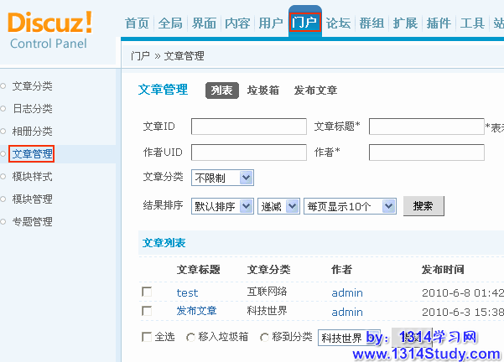Go to the 用户 navigation section
The image size is (504, 362).
pos(271,23)
